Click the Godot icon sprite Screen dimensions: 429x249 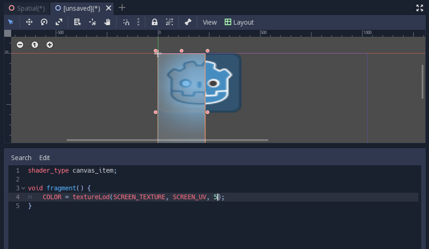coord(200,83)
